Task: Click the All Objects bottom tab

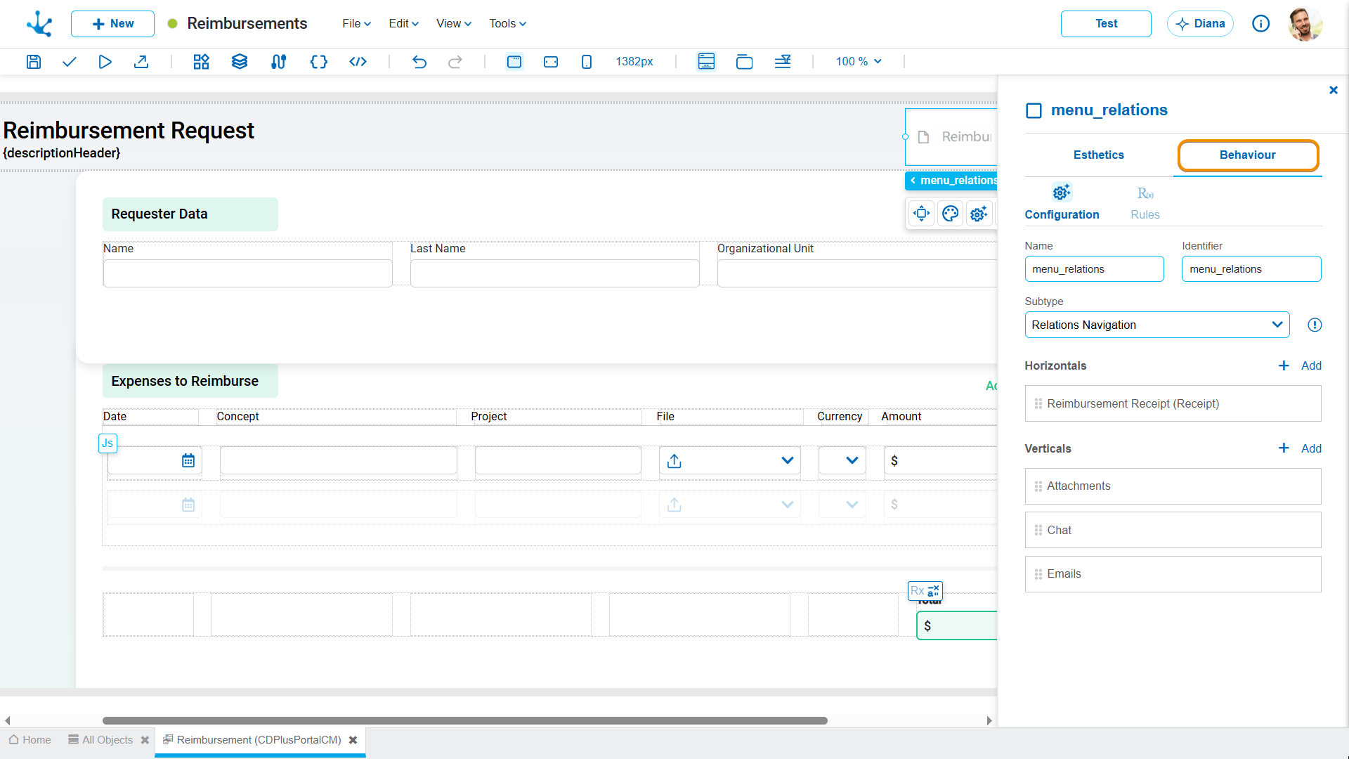Action: [100, 740]
